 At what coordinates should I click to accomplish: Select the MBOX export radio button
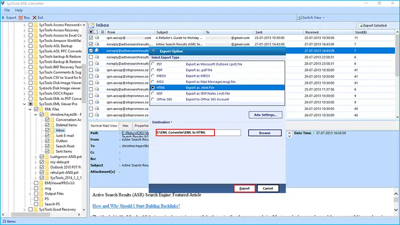pyautogui.click(x=153, y=75)
